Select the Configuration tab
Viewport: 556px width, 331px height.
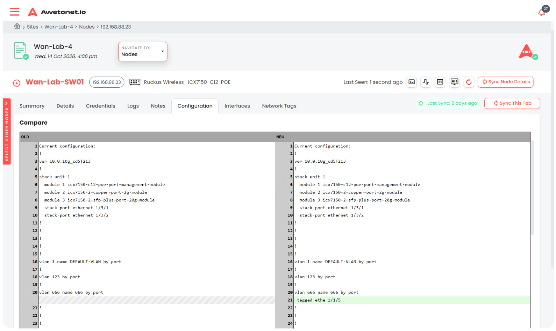point(195,106)
